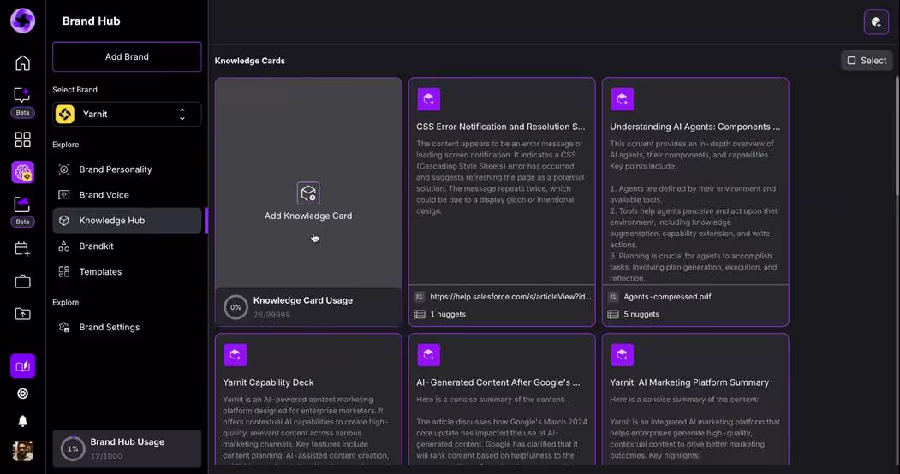Select the Brand Hub brain icon
The width and height of the screenshot is (900, 474).
[22, 172]
